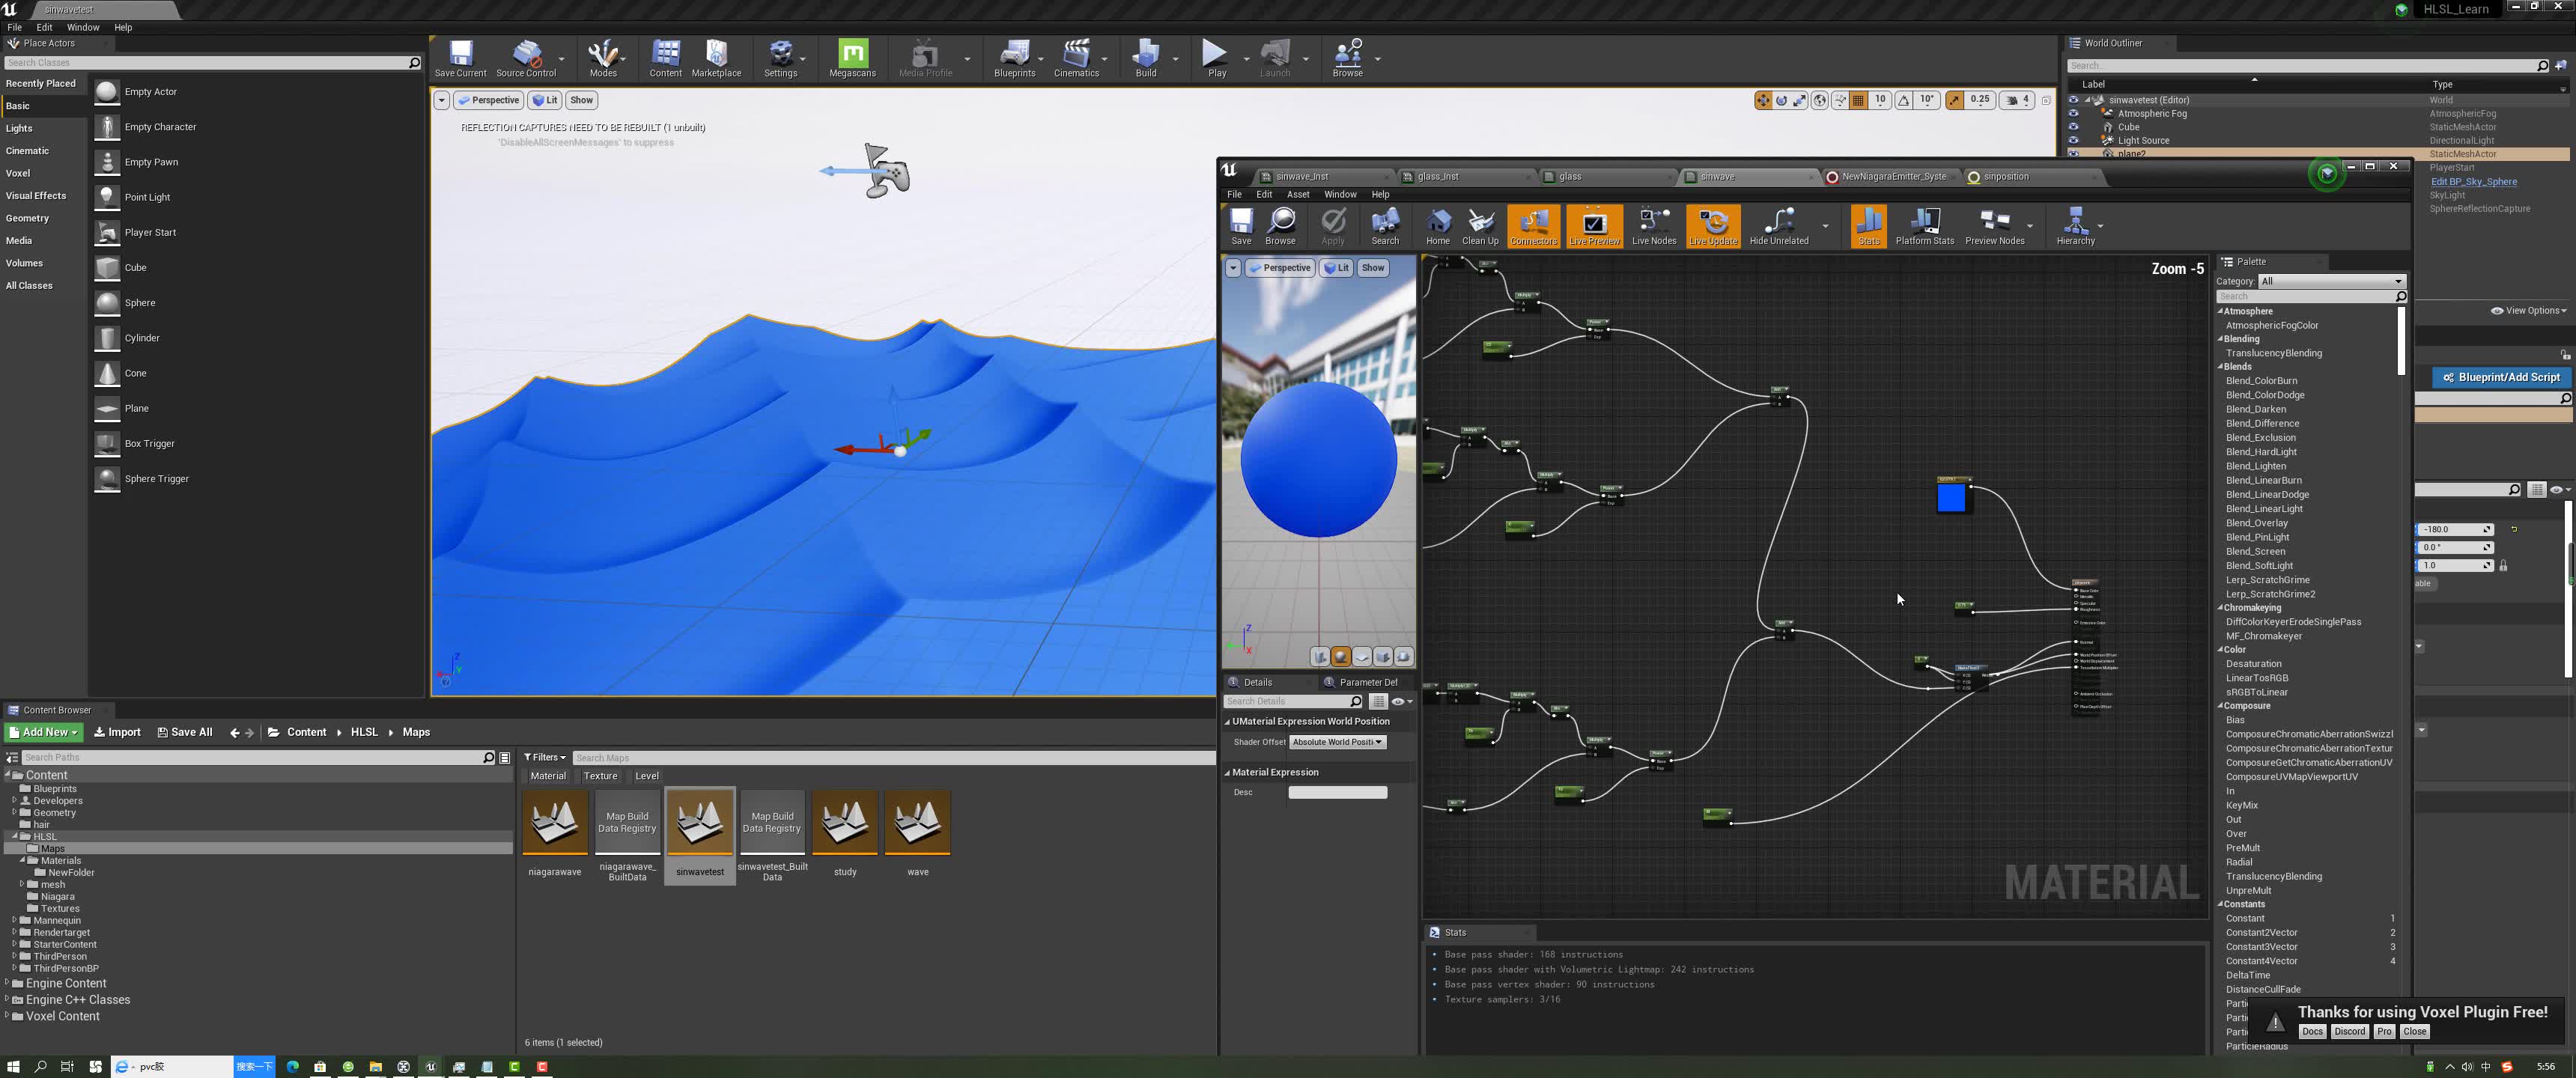Click Import in Content Browser
Screen dimensions: 2576x1078
pos(117,732)
